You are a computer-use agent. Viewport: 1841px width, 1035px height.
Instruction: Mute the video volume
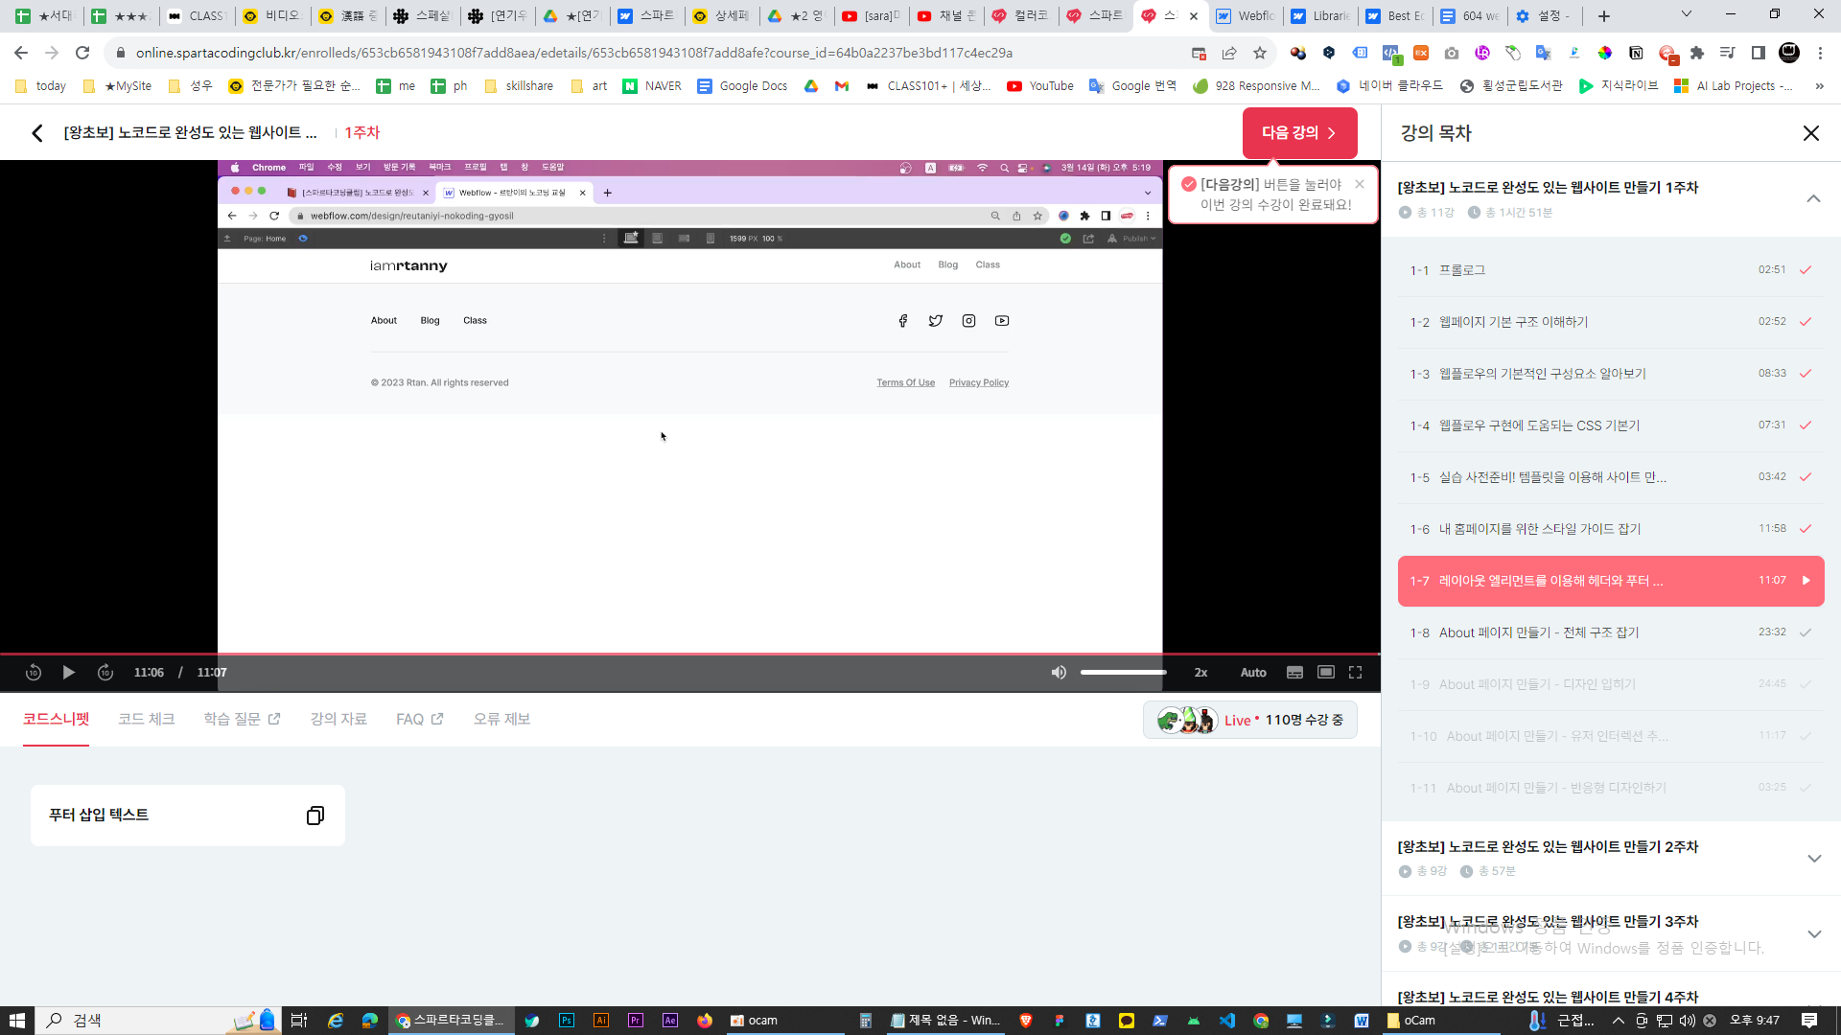[x=1059, y=673]
